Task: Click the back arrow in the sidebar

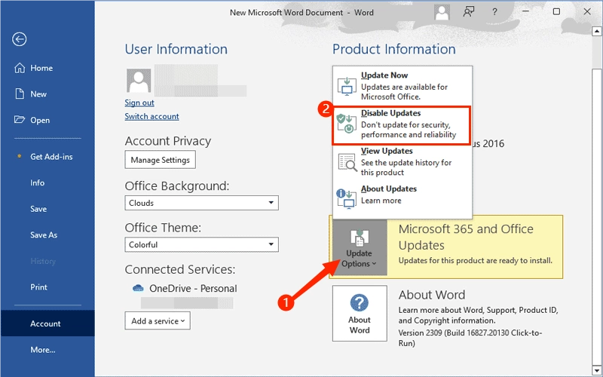Action: coord(20,39)
